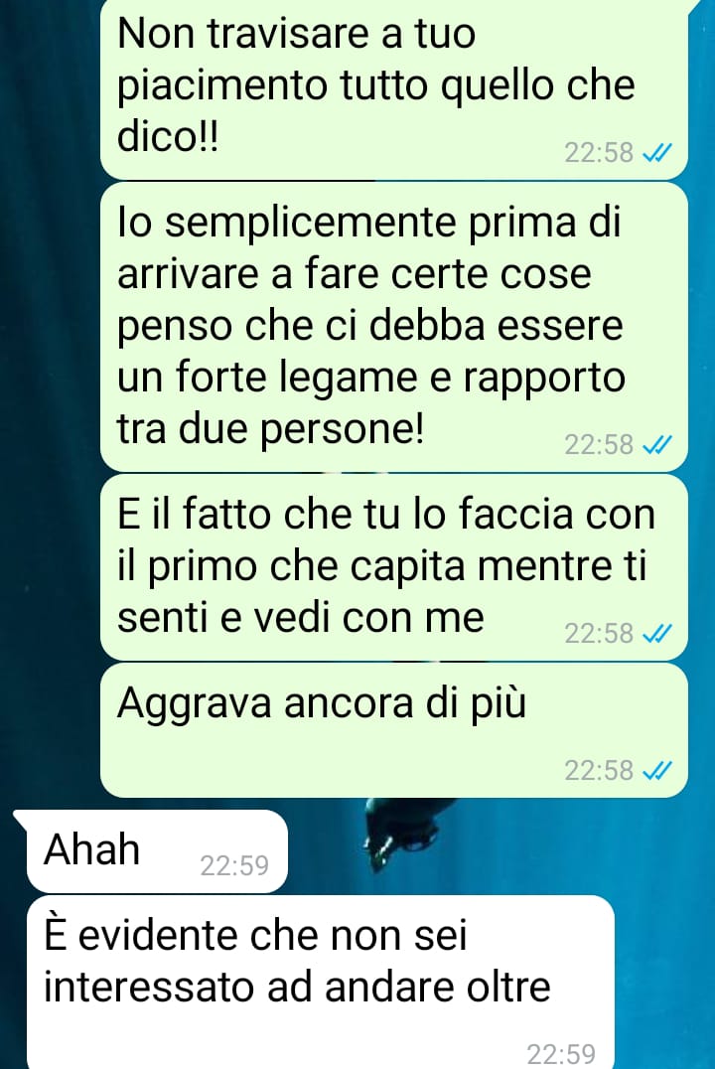The image size is (715, 1069).
Task: Tap the text 'un forte legame e rapporto'
Action: (x=370, y=377)
